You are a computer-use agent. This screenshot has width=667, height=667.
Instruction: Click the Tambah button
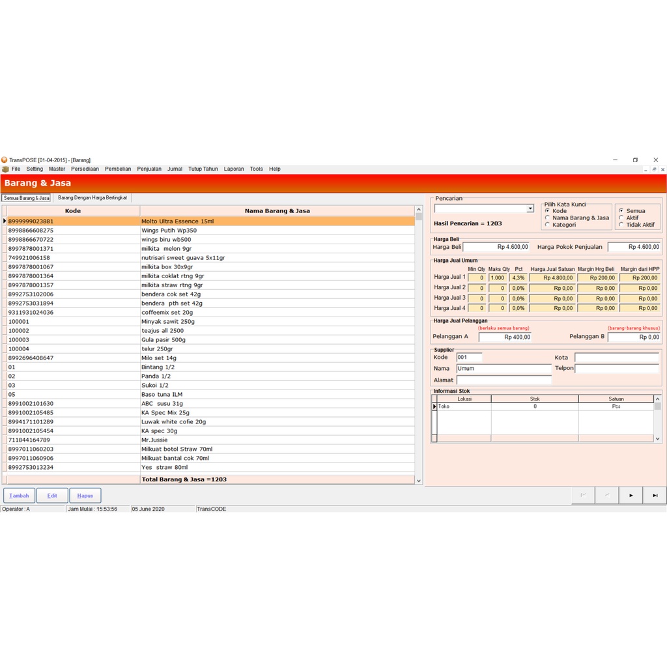pos(19,496)
